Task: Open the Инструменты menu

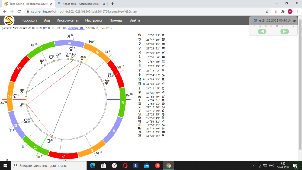Action: 67,21
